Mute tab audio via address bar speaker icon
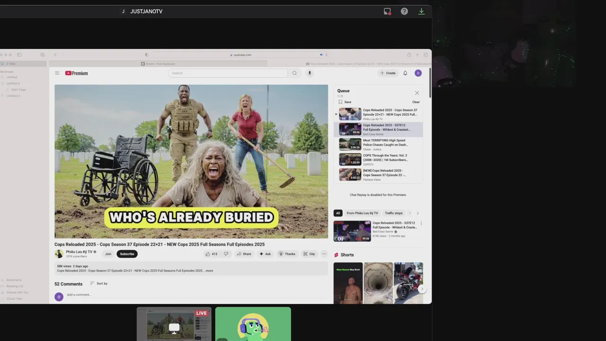This screenshot has height=341, width=606. 321,54
